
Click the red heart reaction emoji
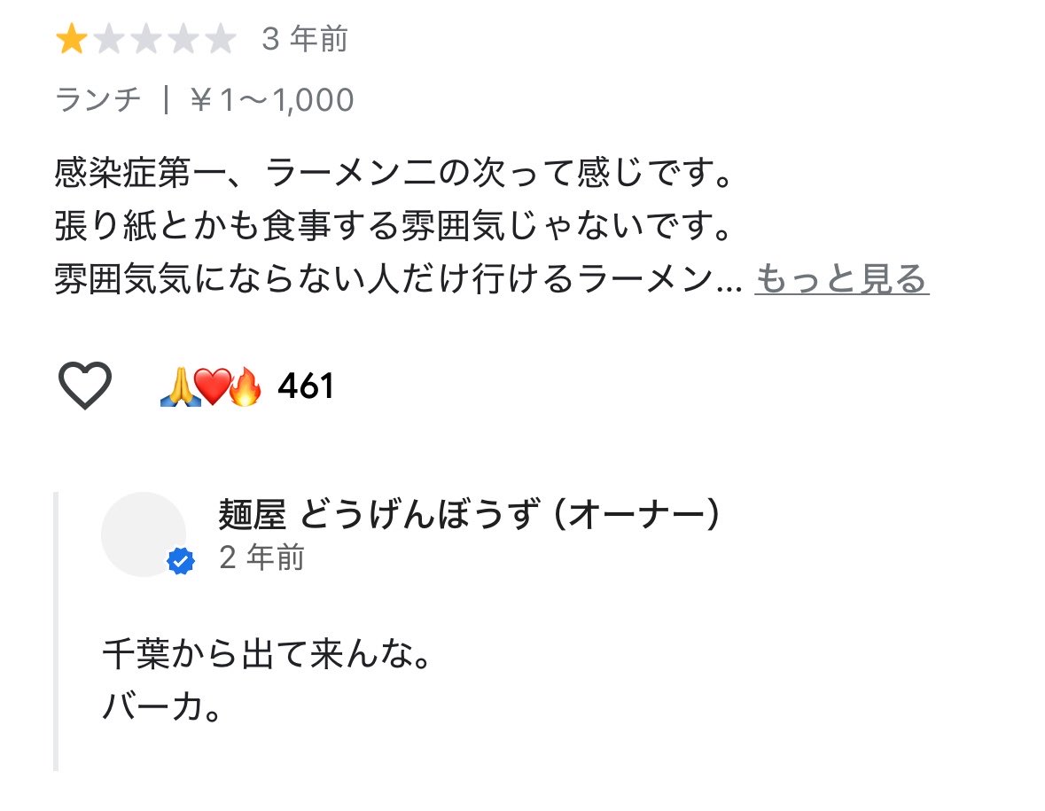(214, 386)
